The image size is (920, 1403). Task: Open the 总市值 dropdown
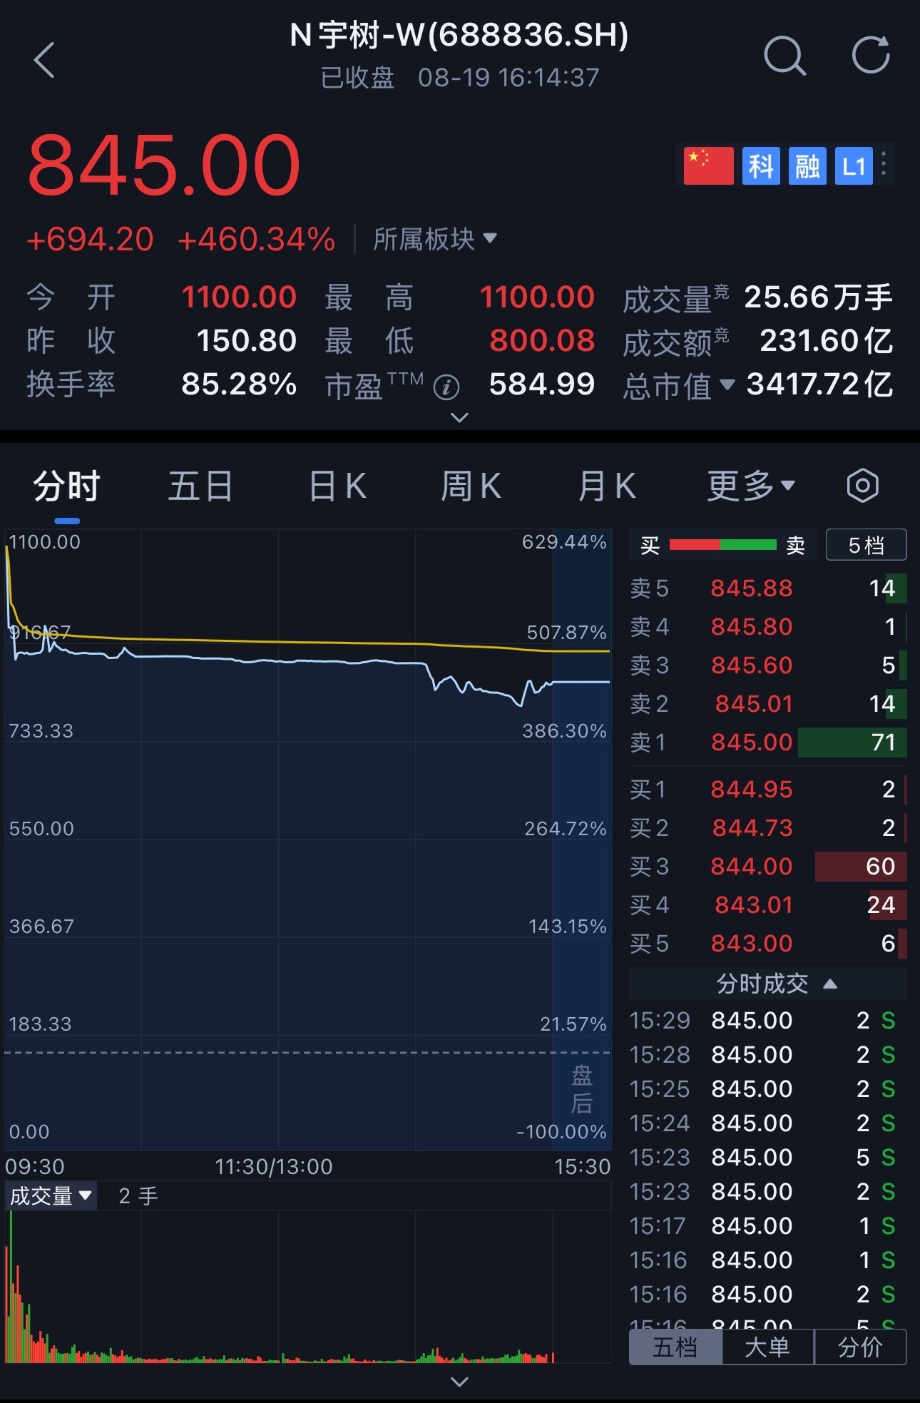679,386
